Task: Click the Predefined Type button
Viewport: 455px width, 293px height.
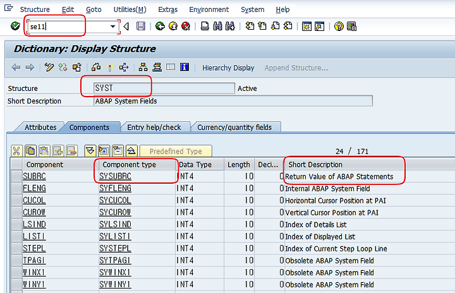Action: [176, 151]
